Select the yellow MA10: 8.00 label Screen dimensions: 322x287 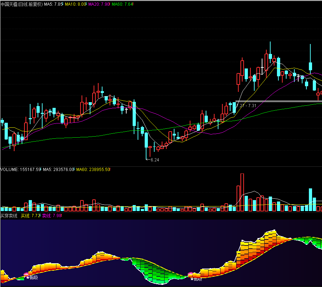76,4
